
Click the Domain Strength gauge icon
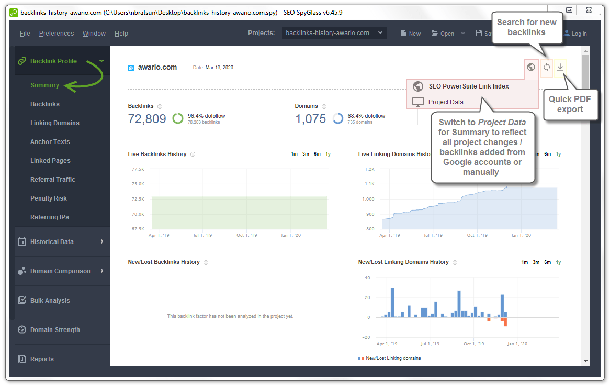pyautogui.click(x=22, y=330)
